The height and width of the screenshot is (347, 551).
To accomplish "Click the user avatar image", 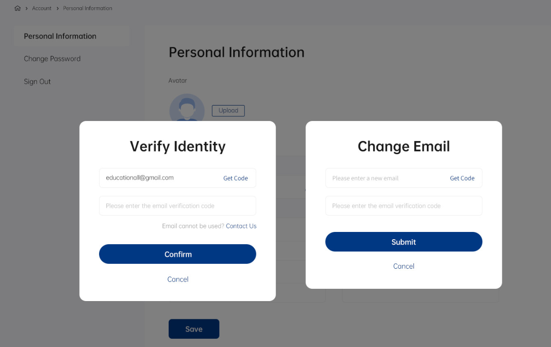I will [x=187, y=109].
